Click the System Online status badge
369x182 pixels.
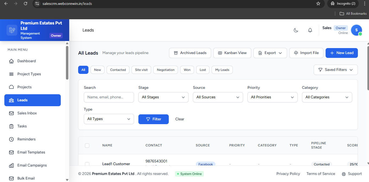(x=189, y=174)
